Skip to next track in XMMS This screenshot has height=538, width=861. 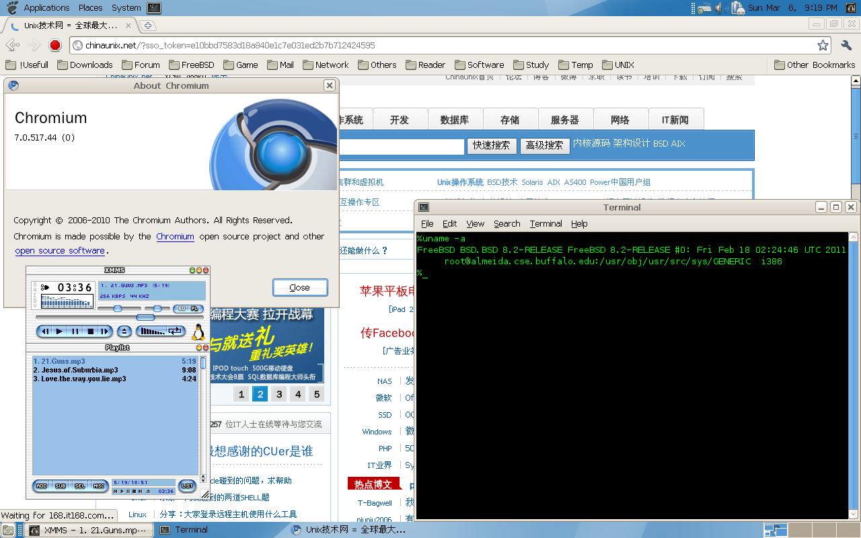coord(104,331)
